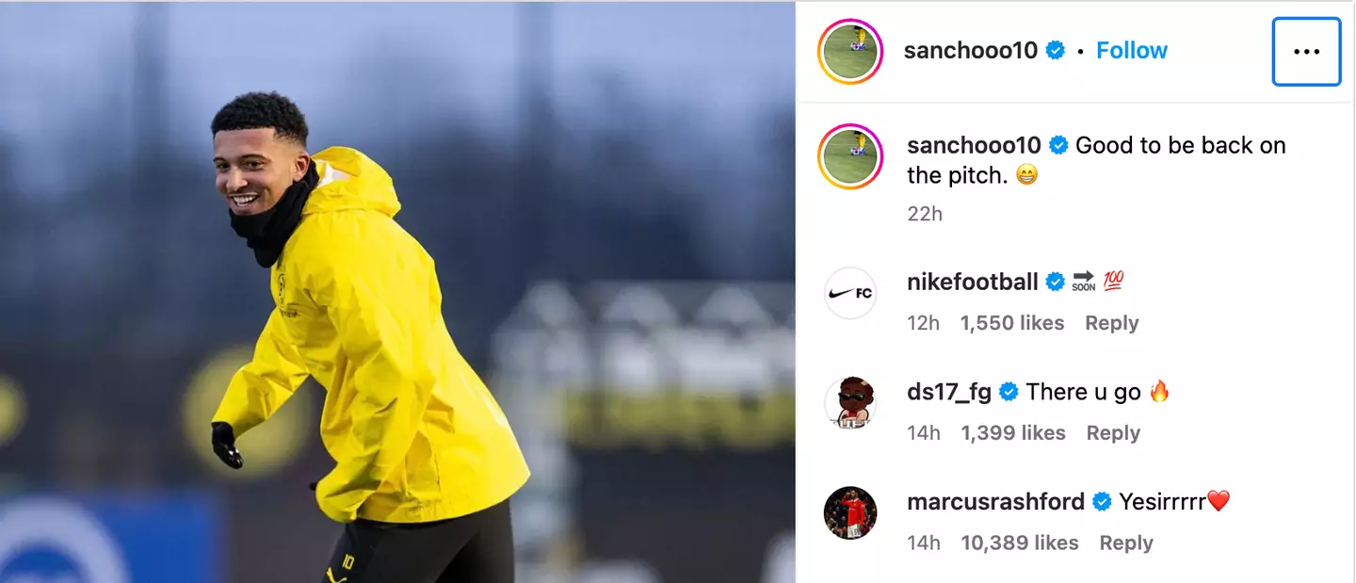The width and height of the screenshot is (1356, 583).
Task: Open the marcusrashford username link
Action: click(x=995, y=502)
